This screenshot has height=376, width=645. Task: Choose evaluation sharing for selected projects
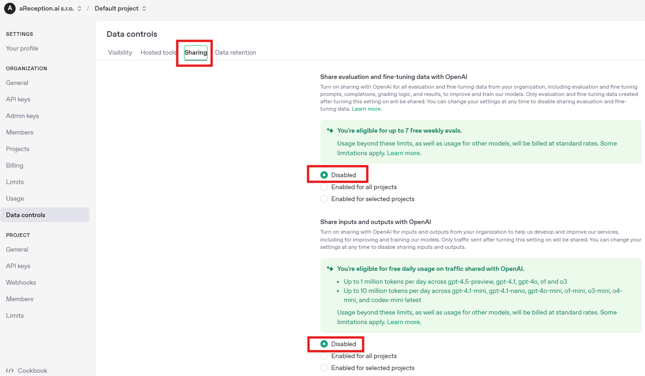(x=325, y=199)
